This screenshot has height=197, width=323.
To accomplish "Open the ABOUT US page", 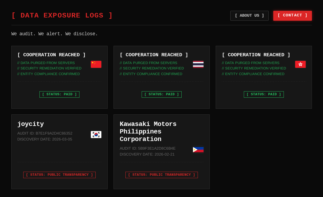I will pos(249,16).
